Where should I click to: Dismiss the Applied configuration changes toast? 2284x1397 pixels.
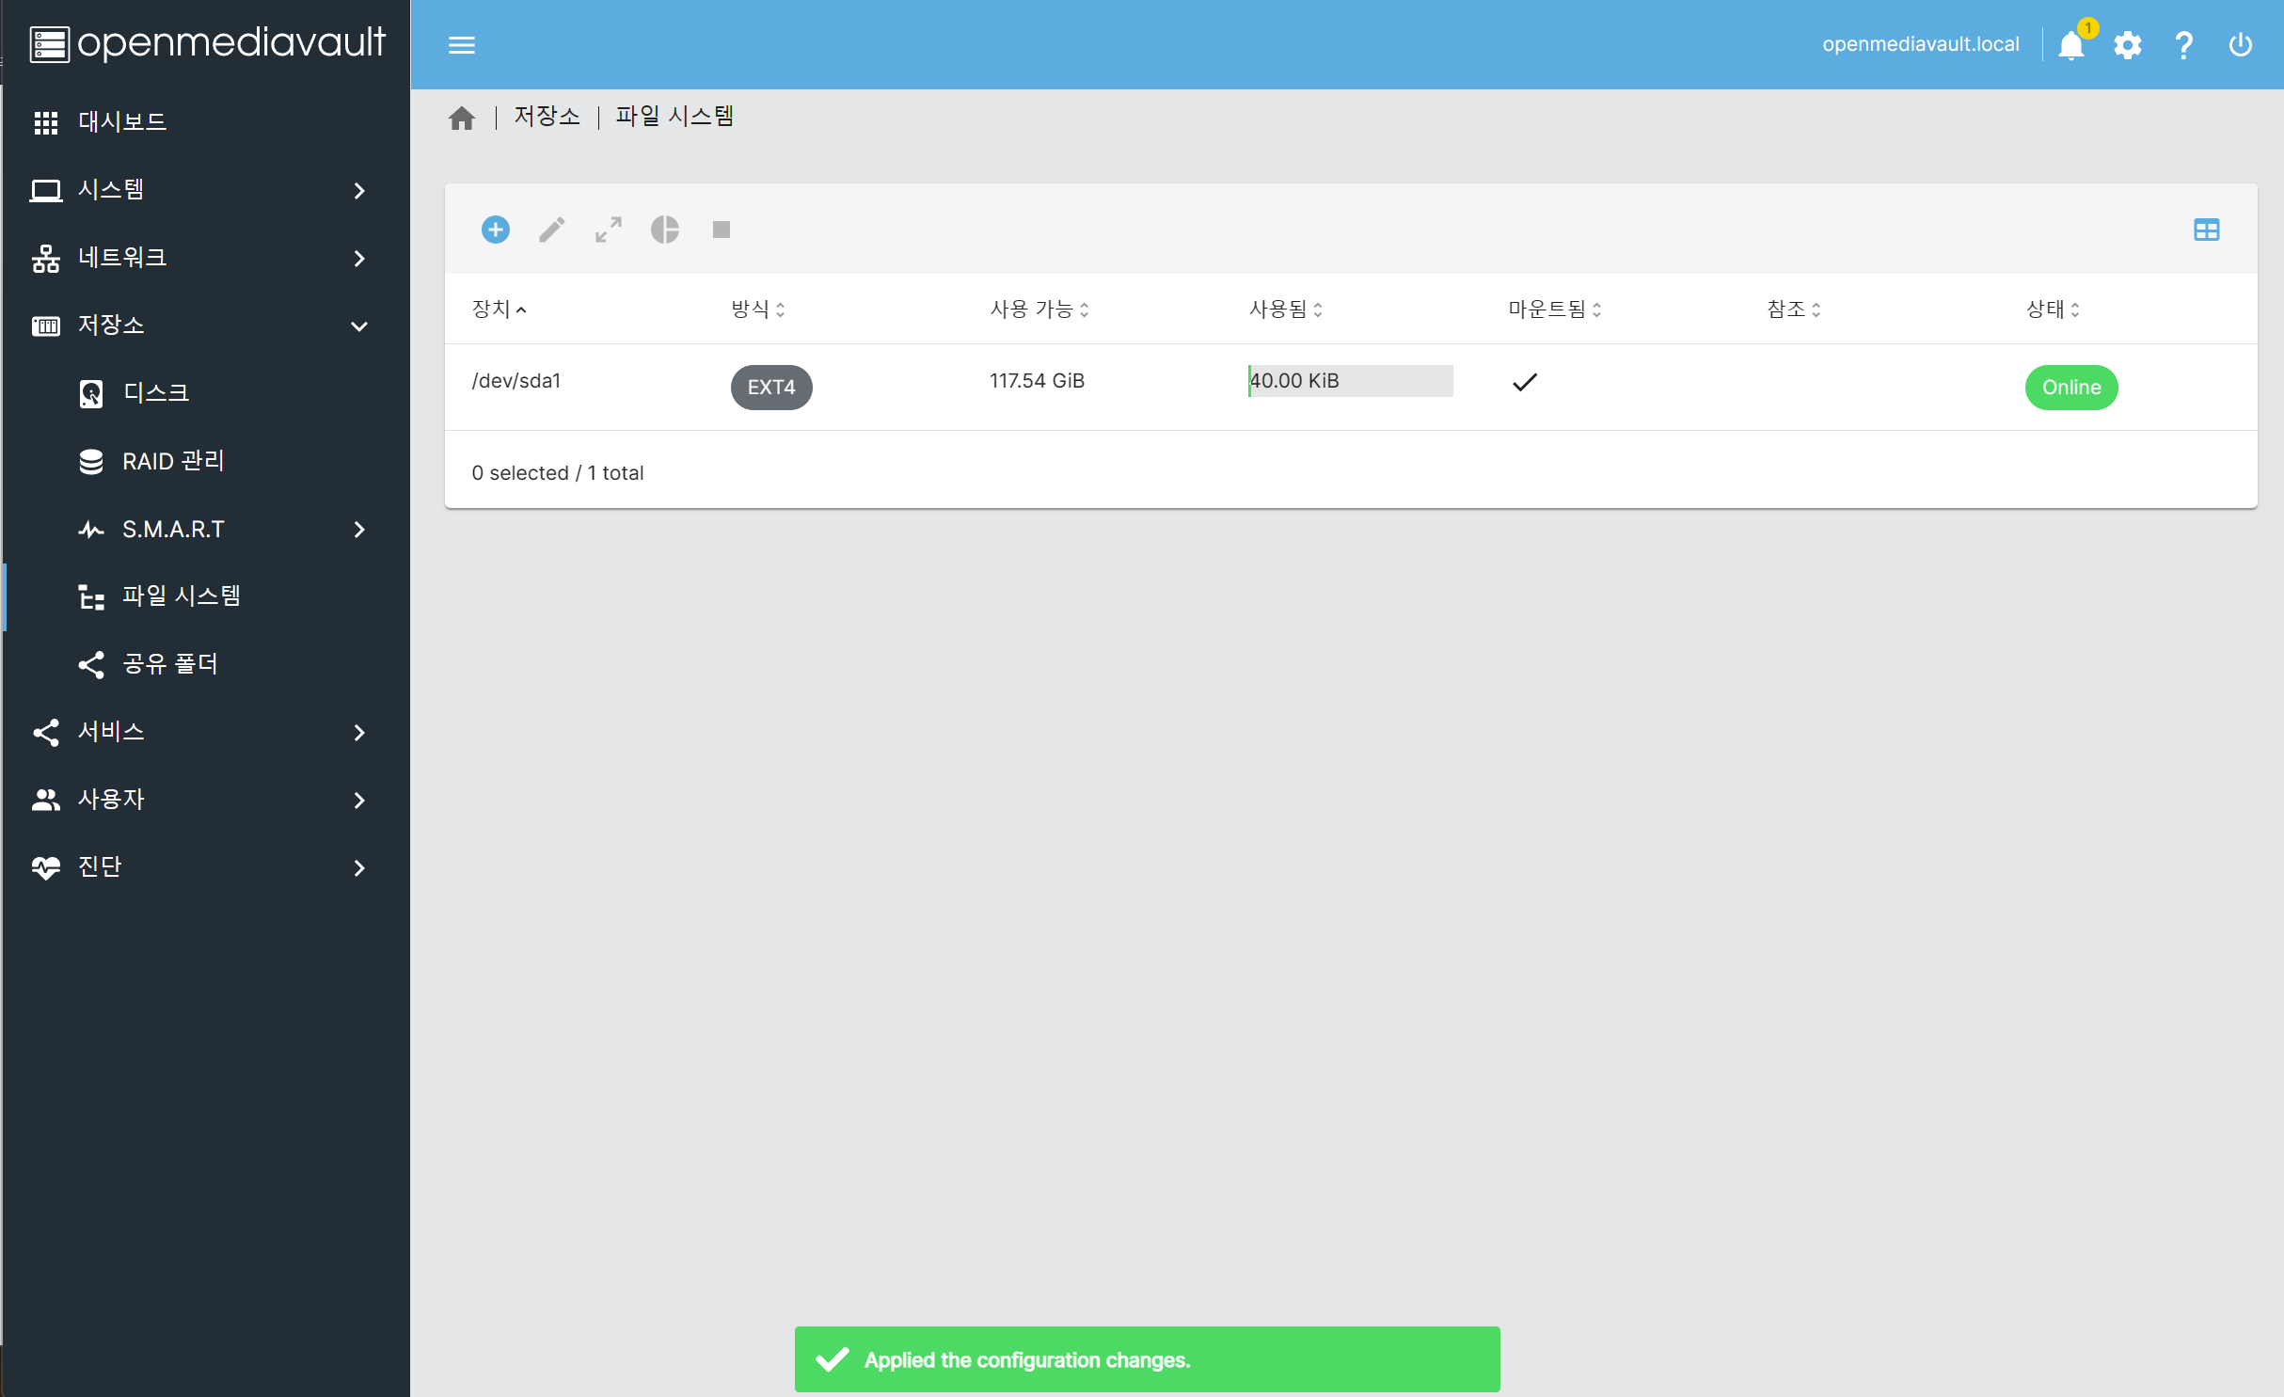tap(1147, 1359)
